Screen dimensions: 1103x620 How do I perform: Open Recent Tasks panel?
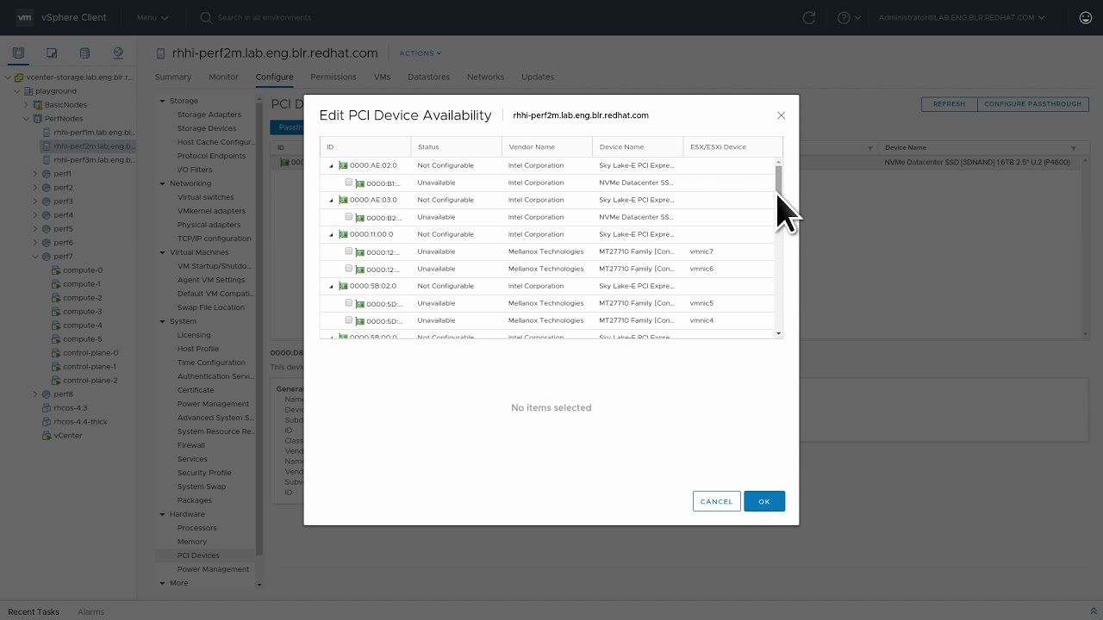pyautogui.click(x=34, y=611)
